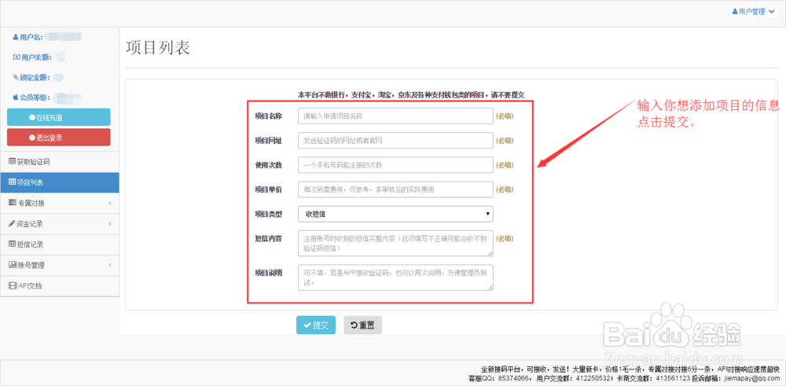Screen dimensions: 786x386
Task: Click the 项目列表 page heading
Action: click(x=157, y=48)
